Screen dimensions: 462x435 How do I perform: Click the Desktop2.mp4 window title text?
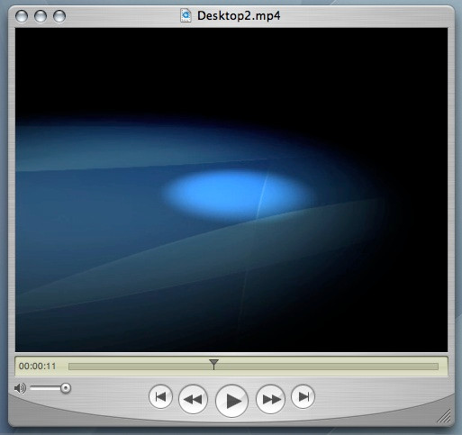click(239, 15)
